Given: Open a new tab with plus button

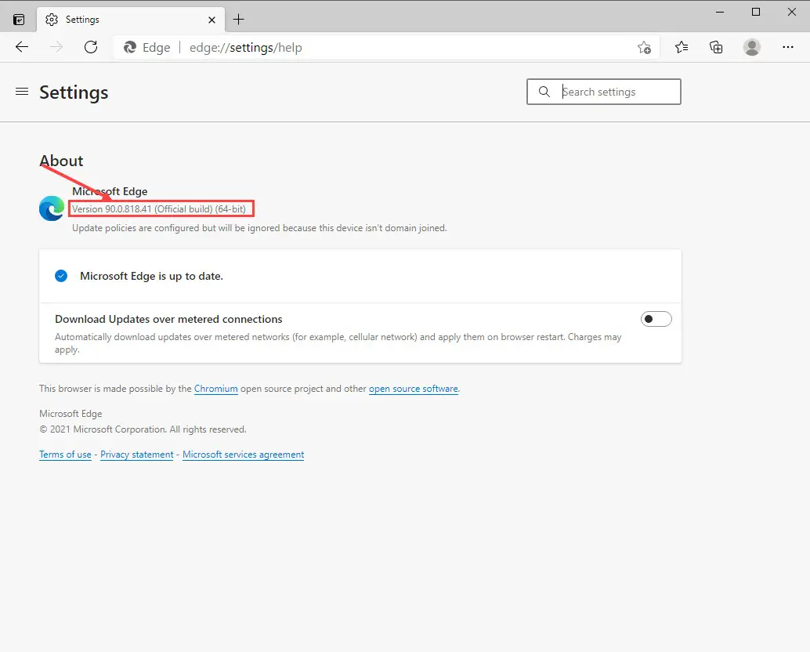Looking at the screenshot, I should pyautogui.click(x=238, y=20).
